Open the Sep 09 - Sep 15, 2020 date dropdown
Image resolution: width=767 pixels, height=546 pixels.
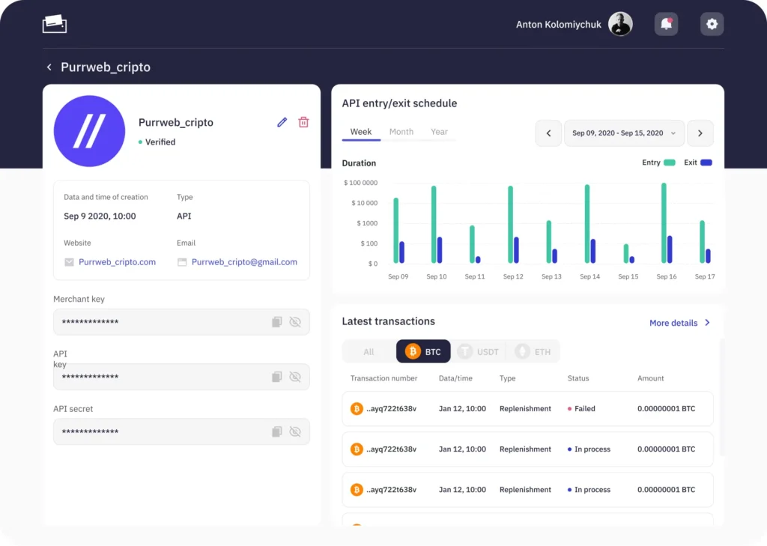click(x=624, y=133)
